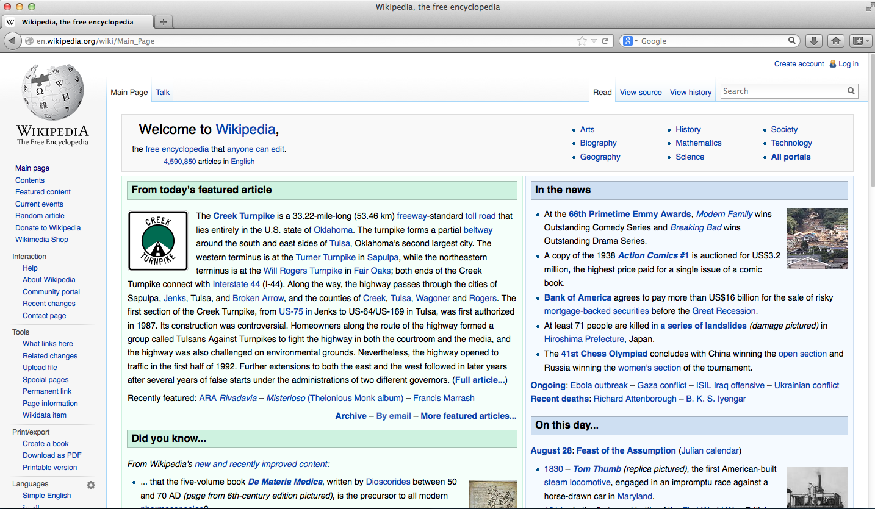Click the browser back arrow button

tap(12, 41)
